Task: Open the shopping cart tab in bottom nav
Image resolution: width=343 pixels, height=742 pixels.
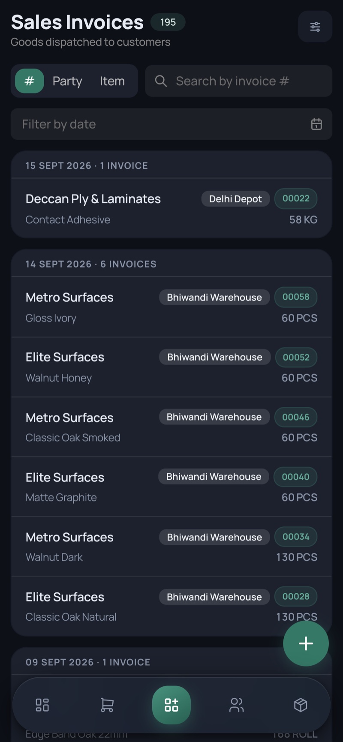Action: point(107,705)
